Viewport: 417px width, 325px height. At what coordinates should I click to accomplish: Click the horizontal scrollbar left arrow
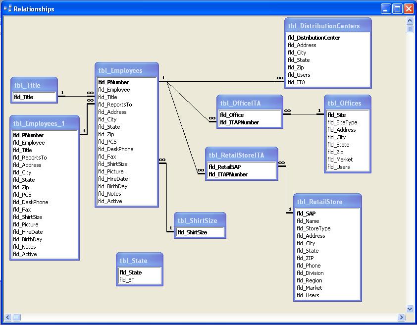pos(8,317)
